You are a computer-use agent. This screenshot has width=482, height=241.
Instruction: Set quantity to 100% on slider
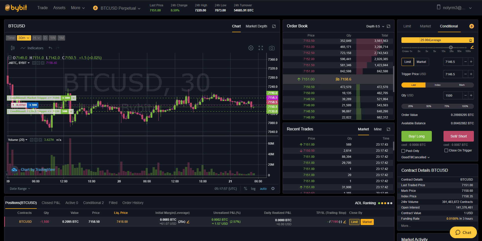pyautogui.click(x=465, y=106)
